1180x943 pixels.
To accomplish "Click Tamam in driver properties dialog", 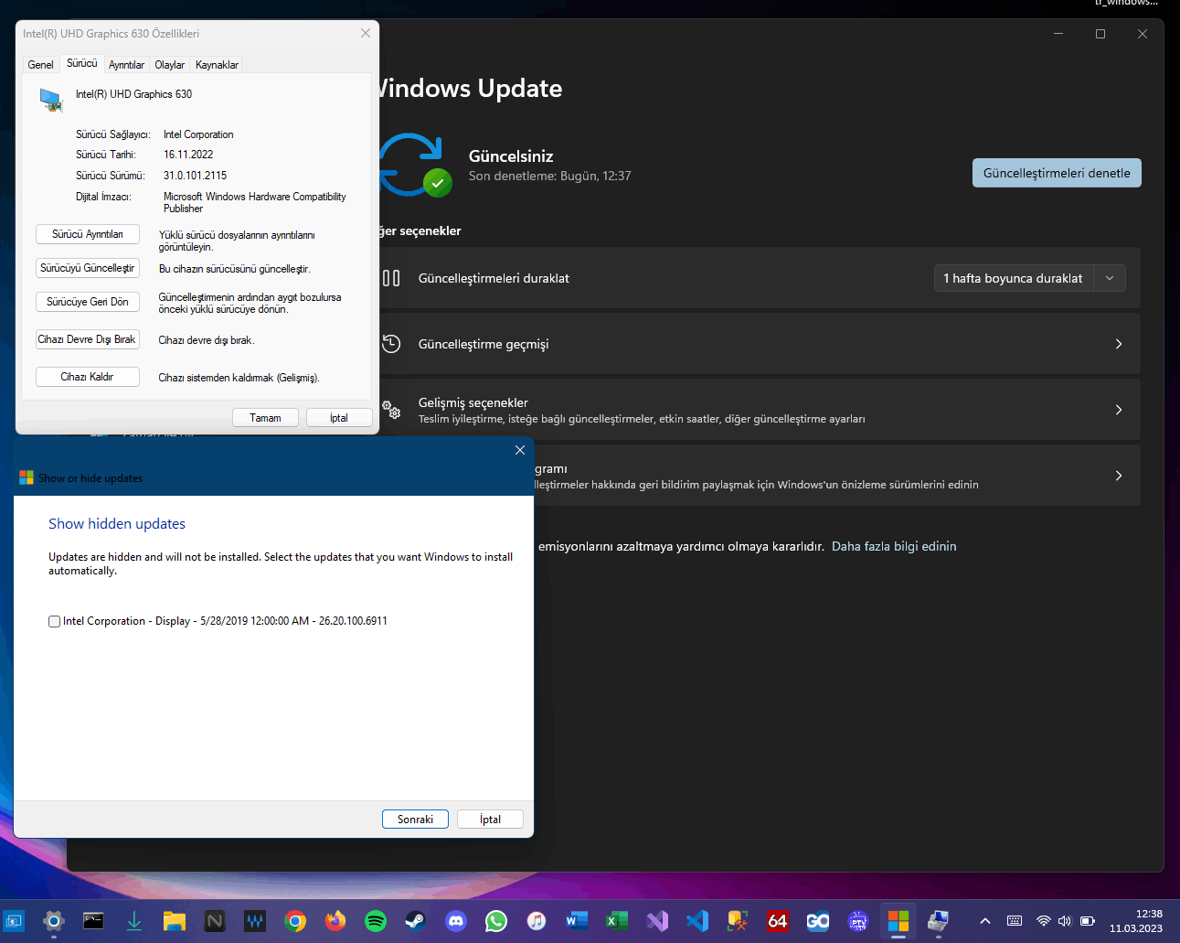I will pos(265,418).
